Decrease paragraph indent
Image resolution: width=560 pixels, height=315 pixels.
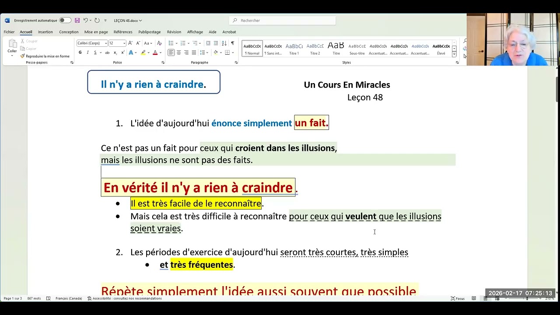pyautogui.click(x=208, y=43)
